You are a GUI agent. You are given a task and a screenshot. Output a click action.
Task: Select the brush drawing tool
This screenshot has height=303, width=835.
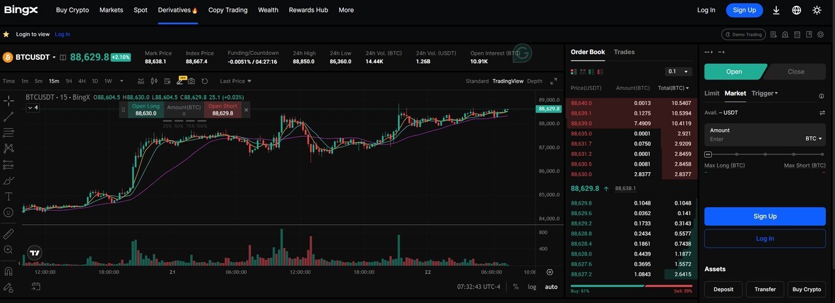coord(8,180)
